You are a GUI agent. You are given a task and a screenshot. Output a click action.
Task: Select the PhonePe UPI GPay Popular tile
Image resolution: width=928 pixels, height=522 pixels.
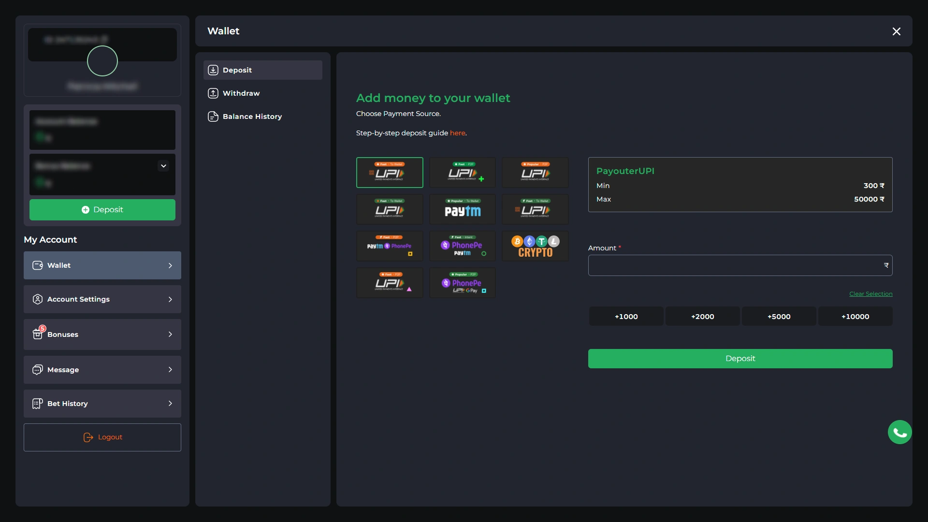(463, 283)
